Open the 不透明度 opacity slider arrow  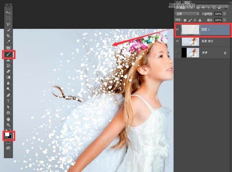(224, 14)
